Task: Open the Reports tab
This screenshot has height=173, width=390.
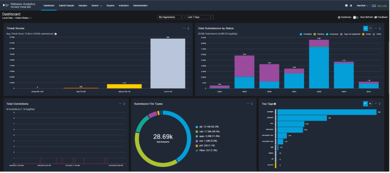Action: click(x=110, y=6)
